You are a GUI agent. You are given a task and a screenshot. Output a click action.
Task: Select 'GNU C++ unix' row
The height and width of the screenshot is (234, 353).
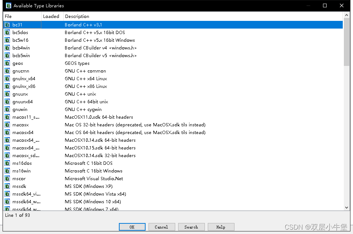(x=173, y=94)
